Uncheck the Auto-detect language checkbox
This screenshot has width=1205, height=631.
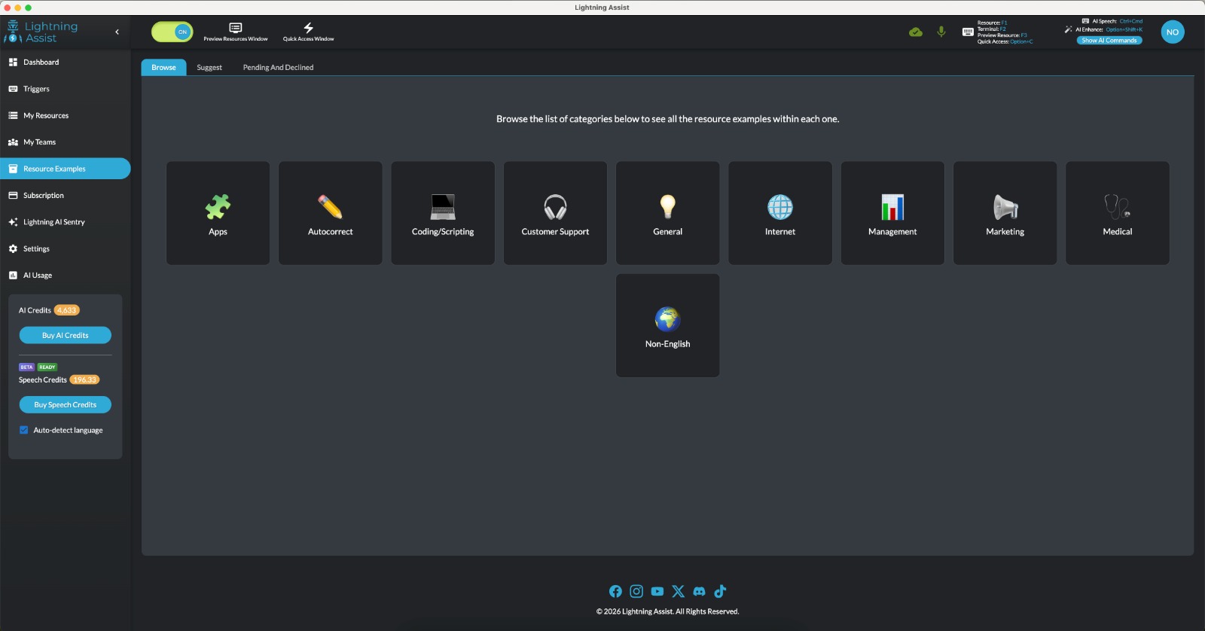[24, 430]
